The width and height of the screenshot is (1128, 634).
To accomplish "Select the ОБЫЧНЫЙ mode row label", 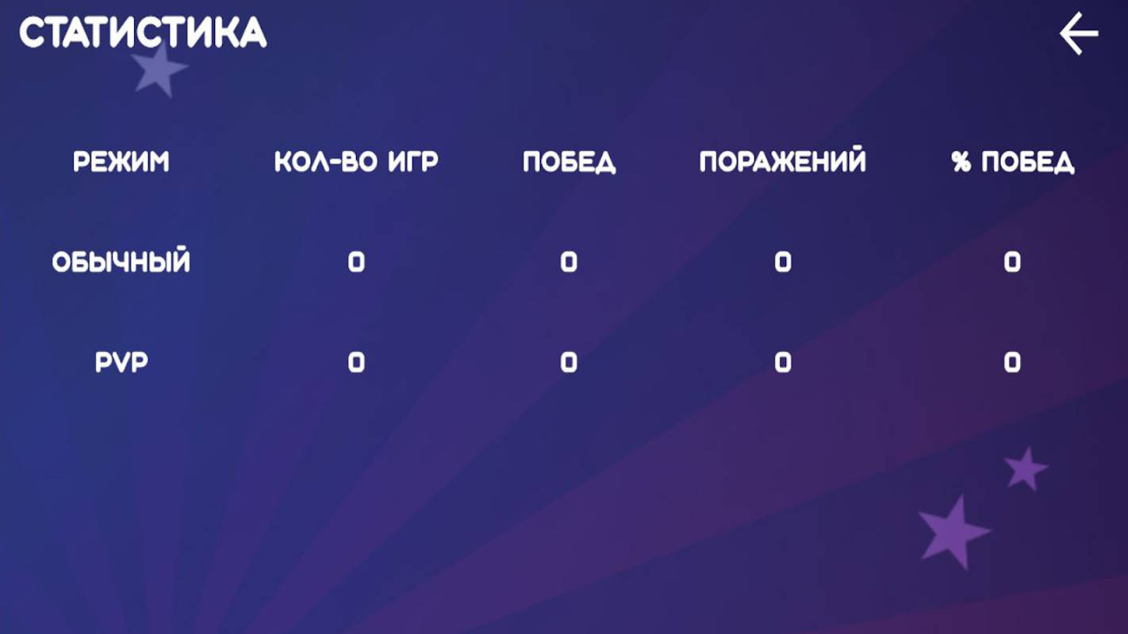I will point(121,262).
